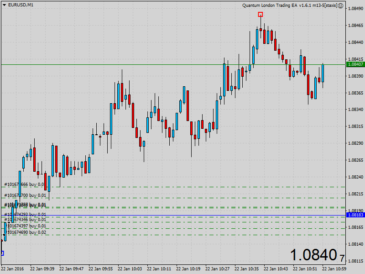Screen dimensions: 365x274
Task: Click the last blue candle at the bid line
Action: (x=323, y=74)
